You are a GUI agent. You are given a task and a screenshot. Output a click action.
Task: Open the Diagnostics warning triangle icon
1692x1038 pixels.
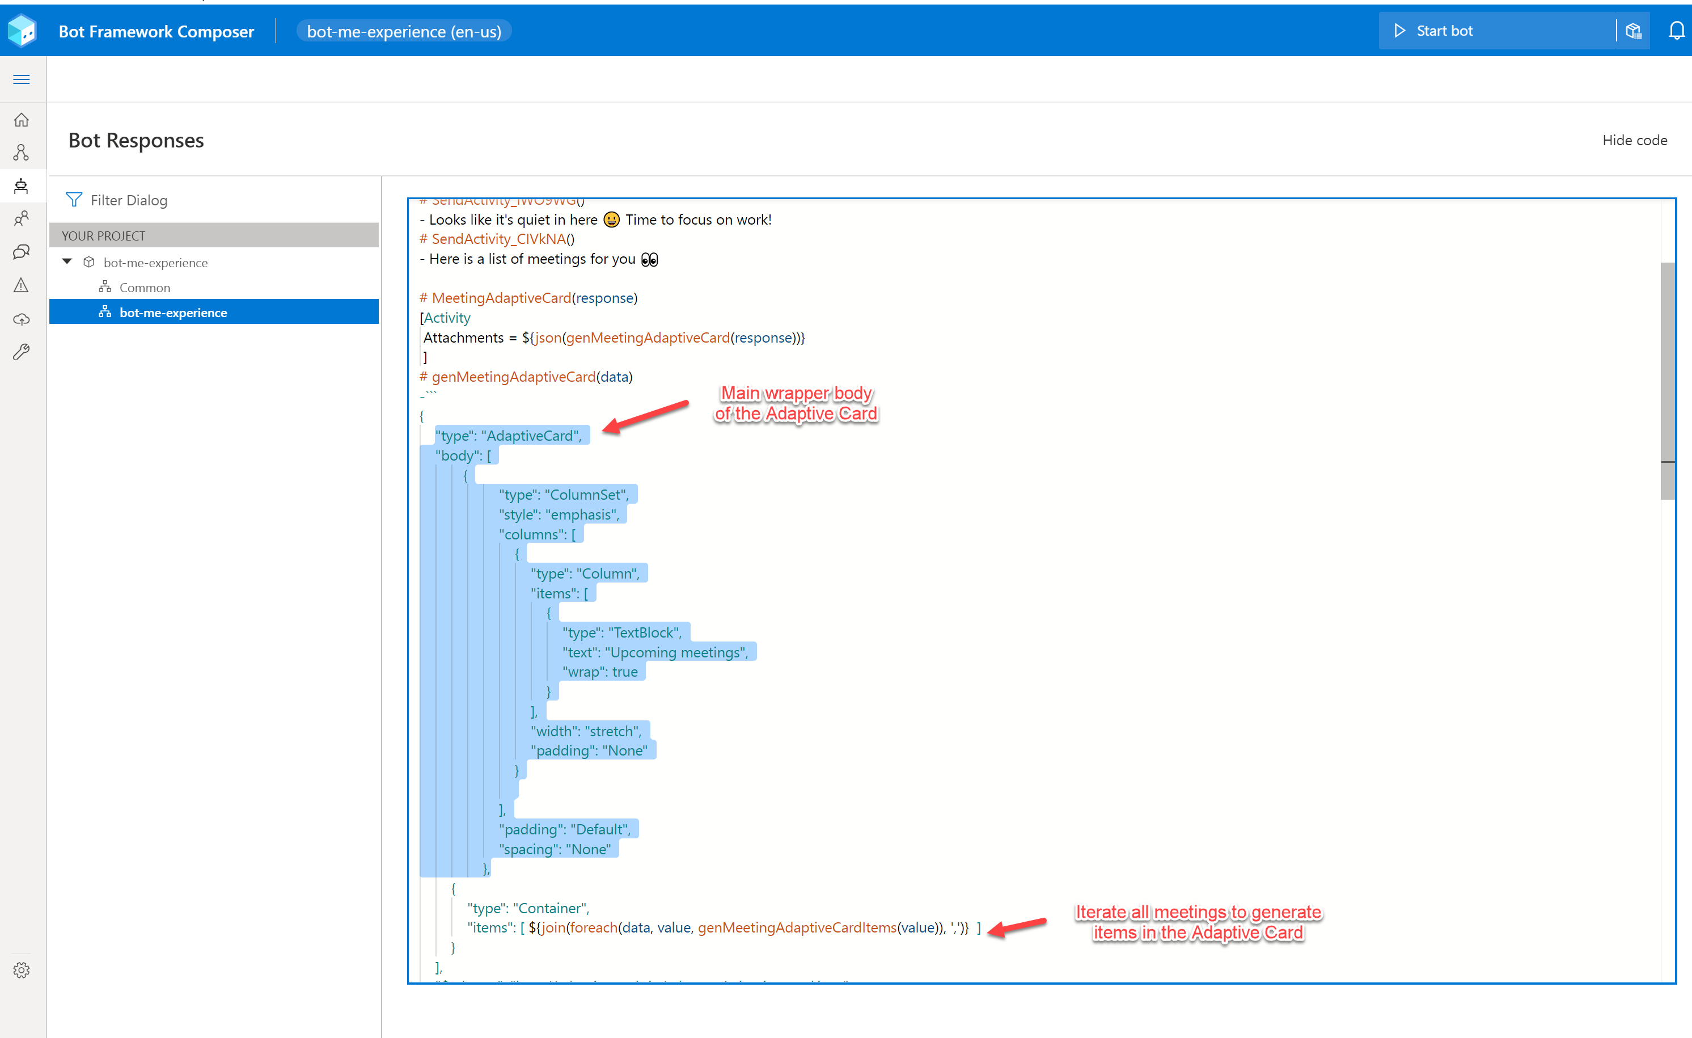[22, 285]
